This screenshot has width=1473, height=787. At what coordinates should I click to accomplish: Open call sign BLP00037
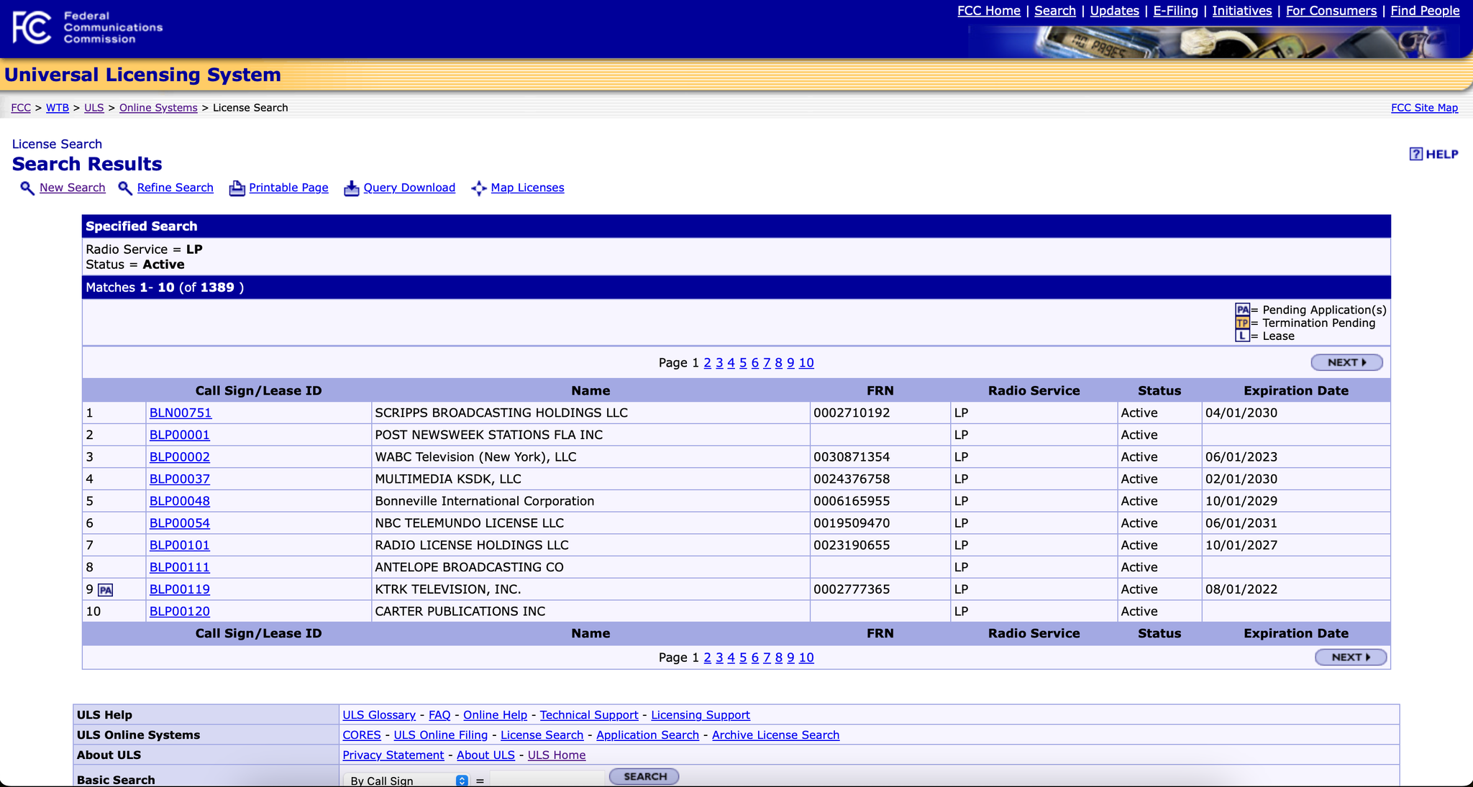(180, 479)
